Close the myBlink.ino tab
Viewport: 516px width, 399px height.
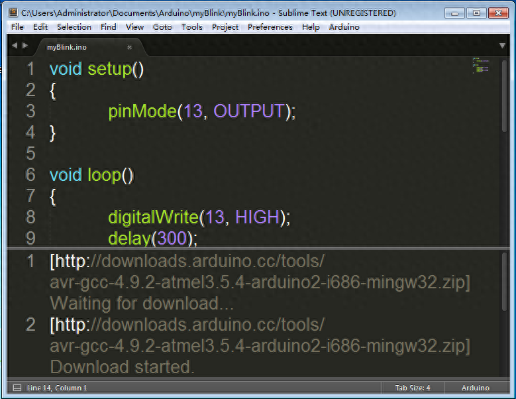click(130, 48)
